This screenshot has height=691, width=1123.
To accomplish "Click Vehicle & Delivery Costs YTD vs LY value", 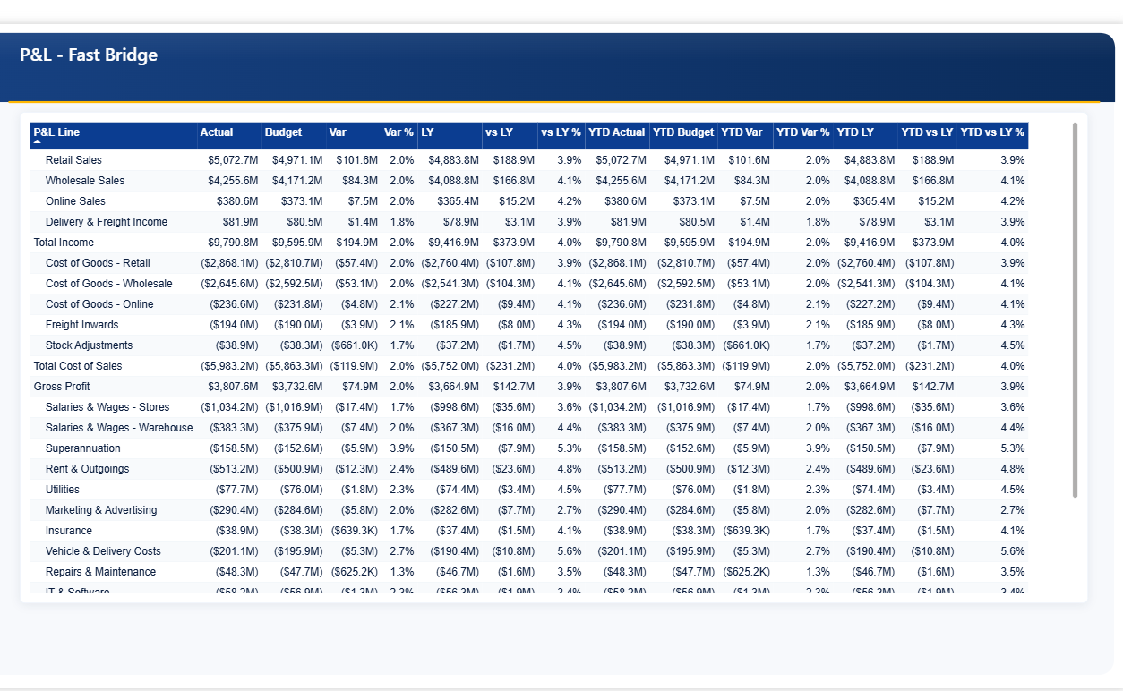I will (x=932, y=551).
